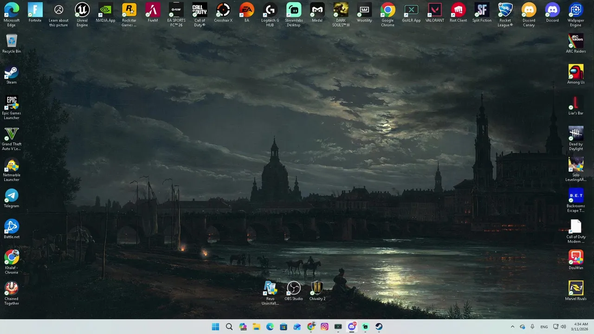Open the 4:34 AM clock and calendar
The image size is (594, 334).
coord(581,327)
